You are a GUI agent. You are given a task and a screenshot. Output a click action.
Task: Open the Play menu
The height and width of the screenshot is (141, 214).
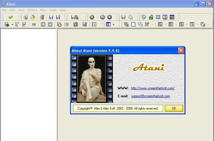pyautogui.click(x=43, y=10)
